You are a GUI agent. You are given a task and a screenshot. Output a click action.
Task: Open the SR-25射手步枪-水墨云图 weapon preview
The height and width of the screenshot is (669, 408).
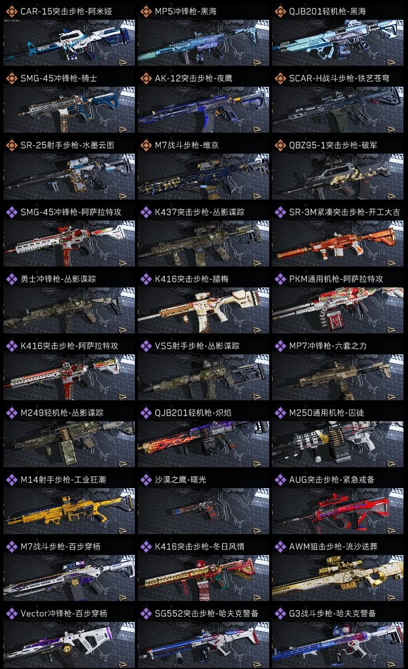tap(69, 176)
